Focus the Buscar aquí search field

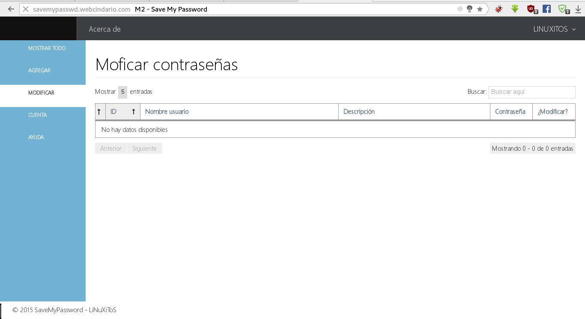(x=532, y=92)
